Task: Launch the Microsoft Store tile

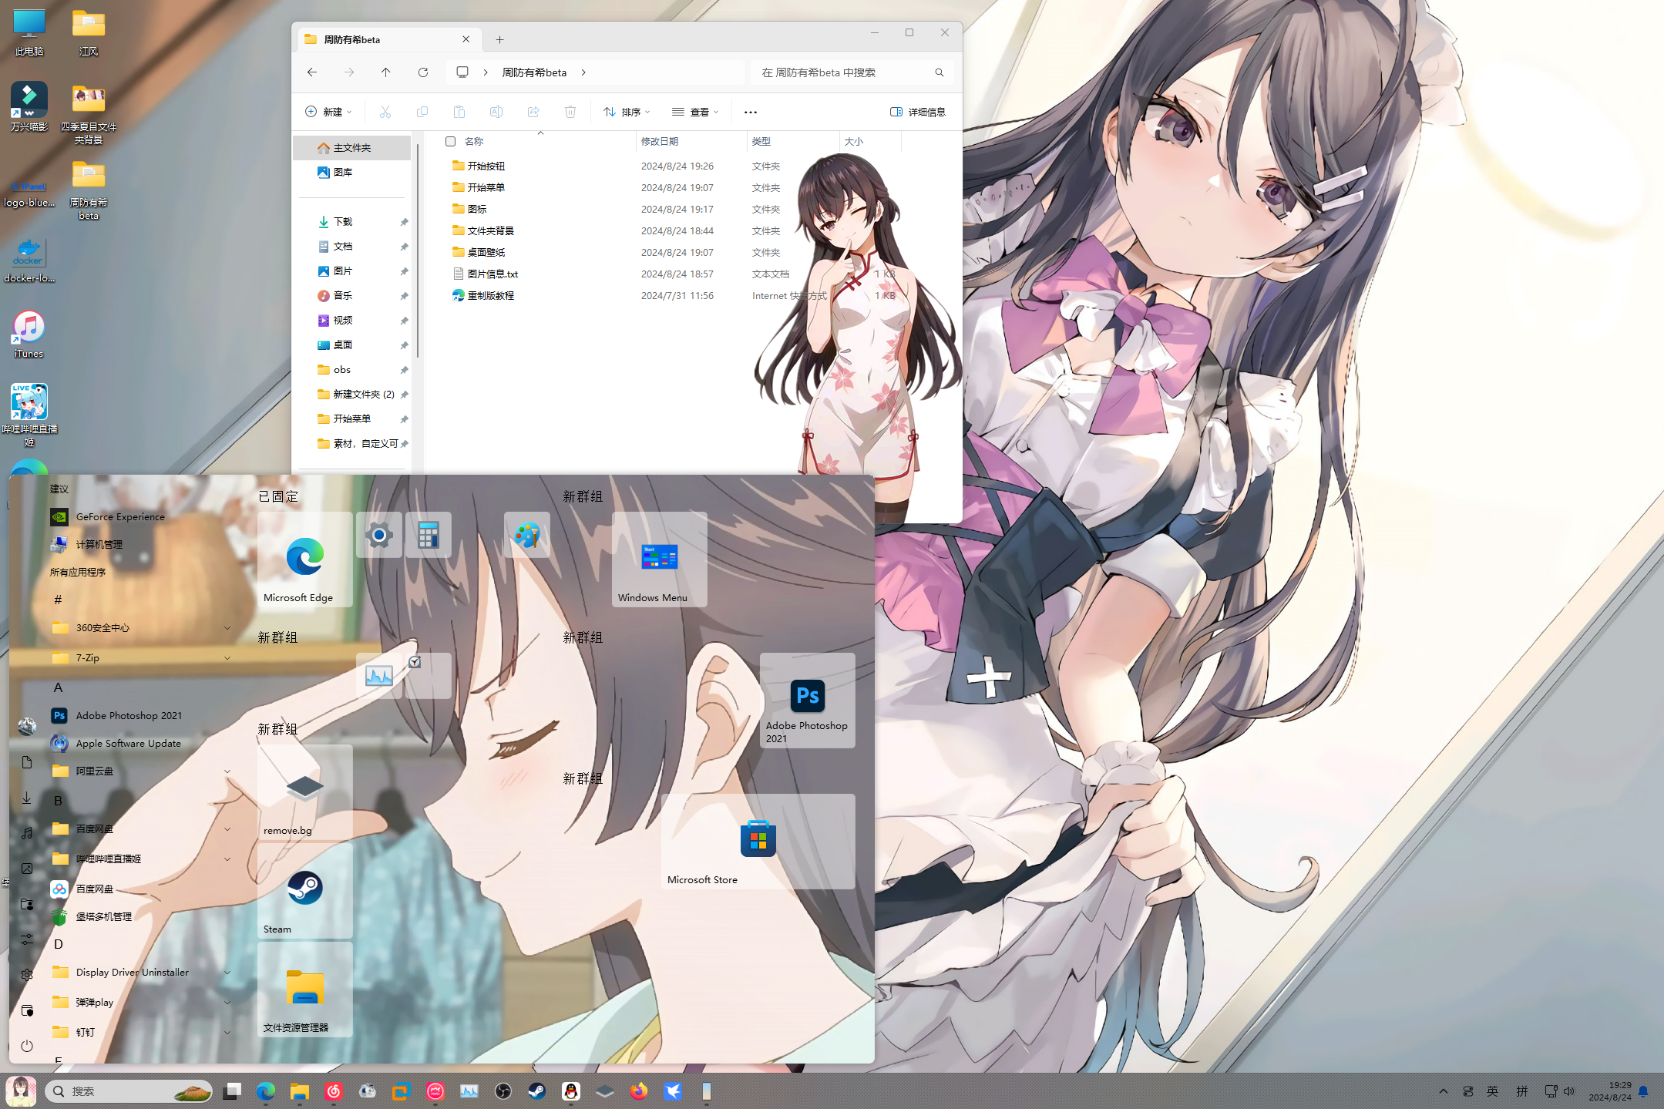Action: click(x=758, y=841)
